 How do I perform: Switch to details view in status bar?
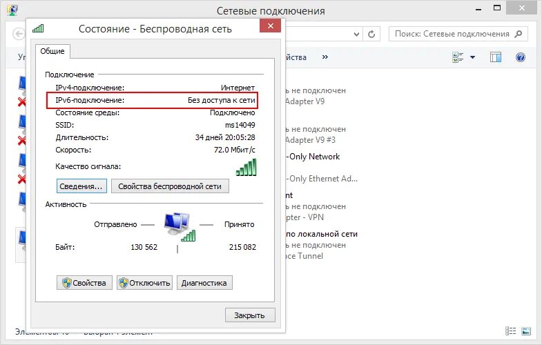[x=511, y=332]
